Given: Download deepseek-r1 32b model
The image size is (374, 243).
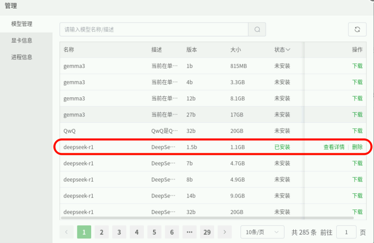Looking at the screenshot, I should [x=357, y=212].
